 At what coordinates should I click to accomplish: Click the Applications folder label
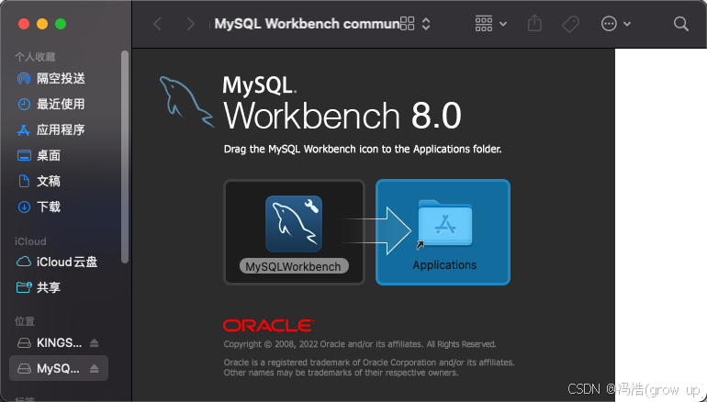coord(444,265)
